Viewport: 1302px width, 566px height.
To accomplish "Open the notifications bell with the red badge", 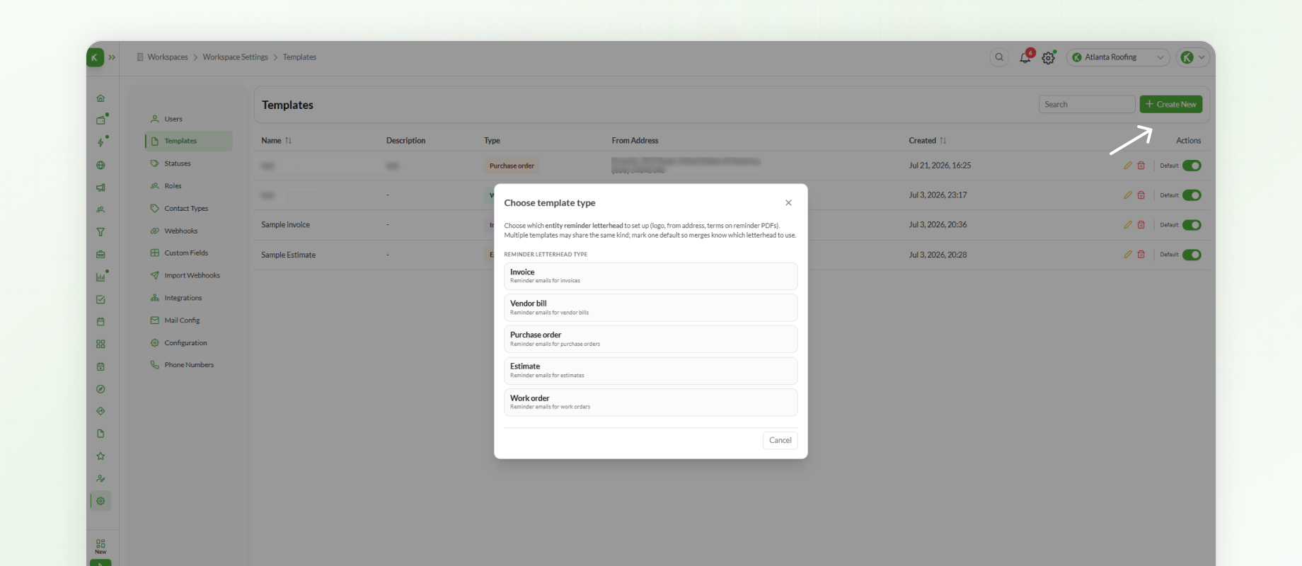I will coord(1025,57).
